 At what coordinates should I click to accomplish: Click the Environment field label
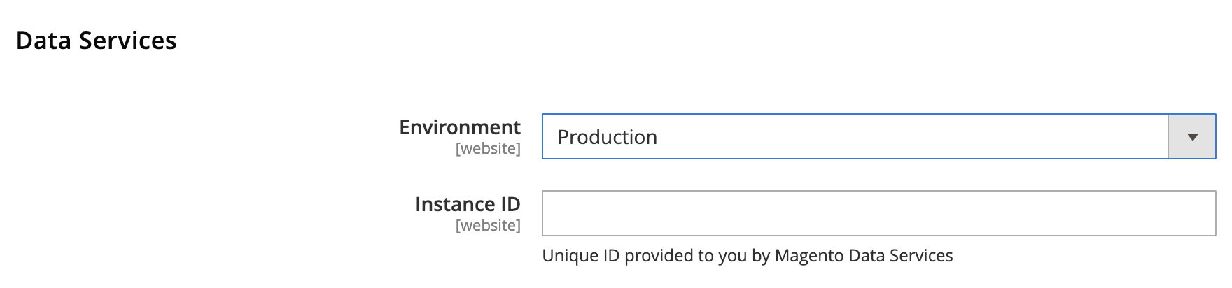[460, 127]
